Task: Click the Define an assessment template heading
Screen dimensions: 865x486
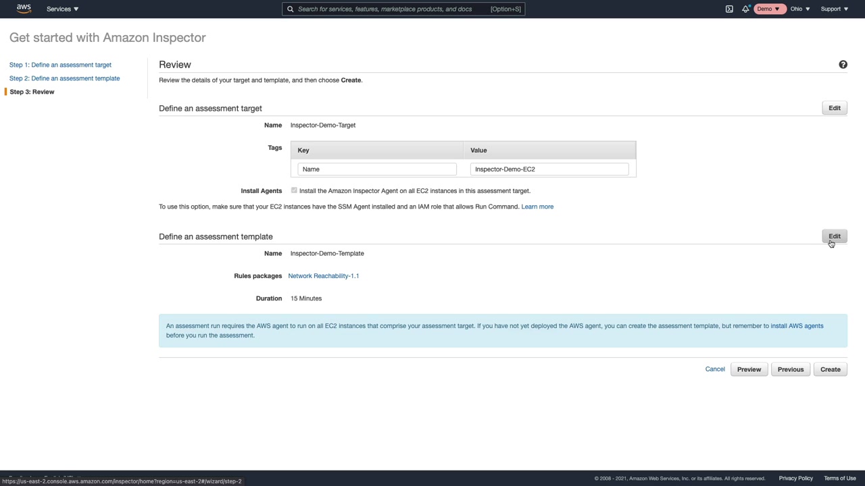Action: click(x=216, y=236)
